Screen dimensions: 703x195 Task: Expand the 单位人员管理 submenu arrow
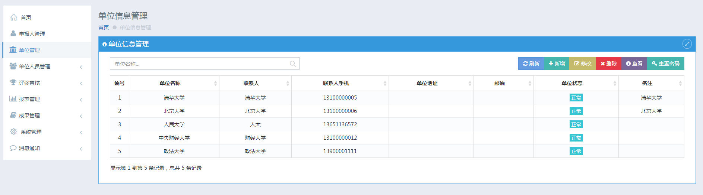click(x=81, y=67)
